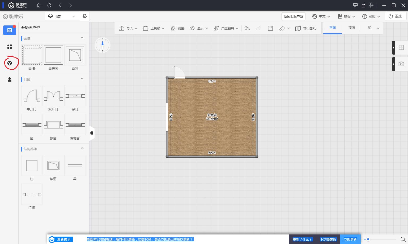408x244 pixels.
Task: Switch to the 3D view tab
Action: tap(369, 28)
